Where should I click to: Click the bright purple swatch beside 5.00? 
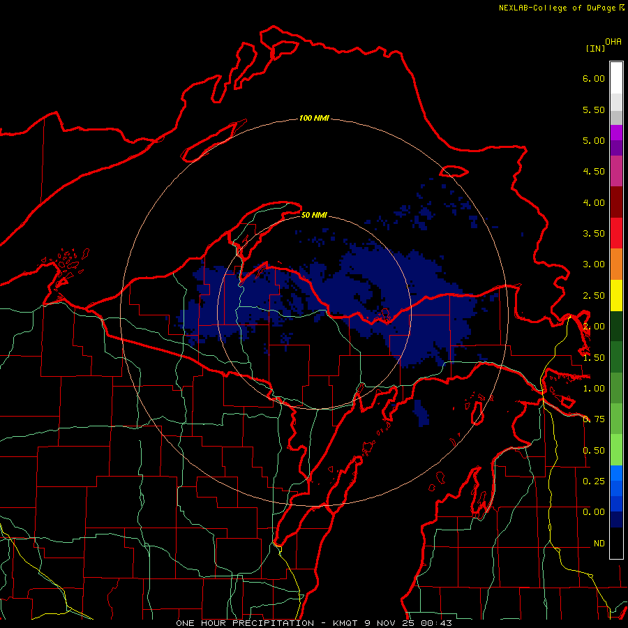pos(616,133)
